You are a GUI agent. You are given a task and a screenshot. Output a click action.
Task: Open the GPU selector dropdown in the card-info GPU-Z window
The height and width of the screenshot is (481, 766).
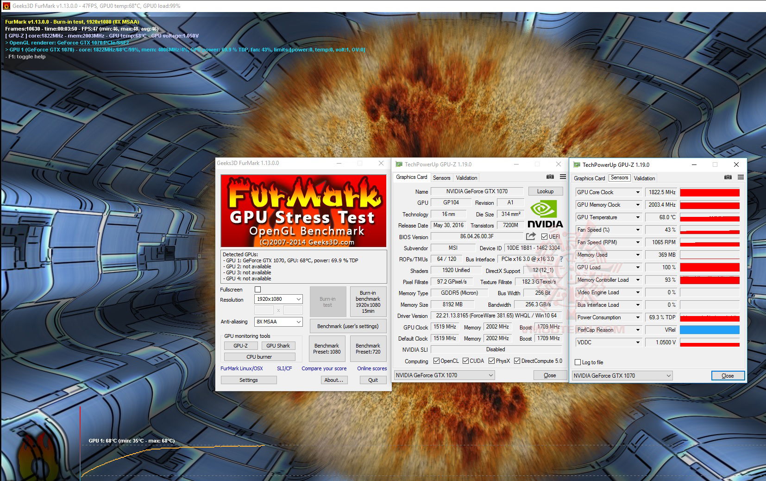coord(445,375)
